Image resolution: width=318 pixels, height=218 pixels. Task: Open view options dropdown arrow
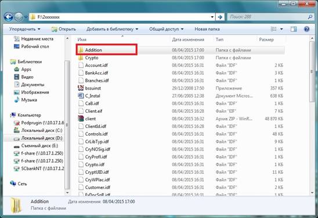(x=281, y=29)
